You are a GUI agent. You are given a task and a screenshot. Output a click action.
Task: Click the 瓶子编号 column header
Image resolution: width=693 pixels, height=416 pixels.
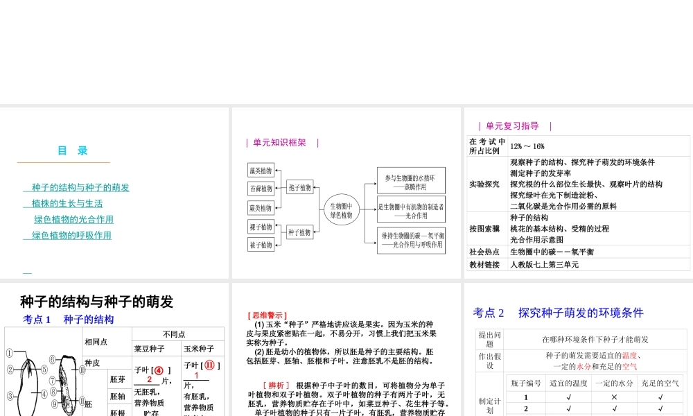[526, 383]
